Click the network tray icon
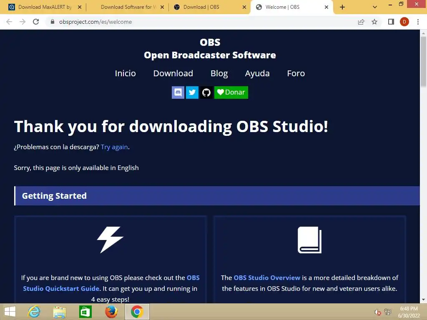 point(388,312)
